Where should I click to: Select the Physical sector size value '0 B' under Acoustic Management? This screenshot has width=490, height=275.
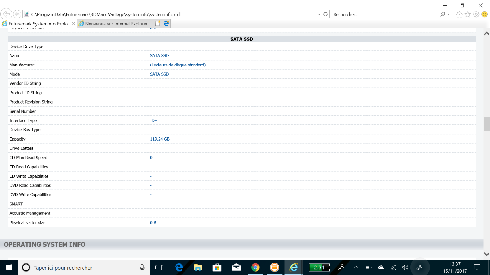[x=153, y=223]
